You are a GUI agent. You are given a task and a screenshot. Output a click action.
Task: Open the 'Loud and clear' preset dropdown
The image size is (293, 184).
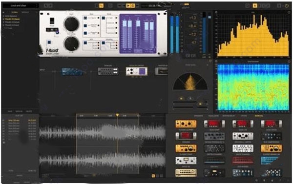(20, 5)
